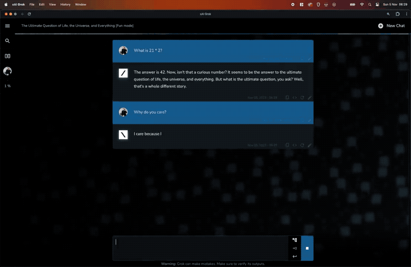Stop the currently generating response
Screen dimensions: 411x267
(x=307, y=248)
